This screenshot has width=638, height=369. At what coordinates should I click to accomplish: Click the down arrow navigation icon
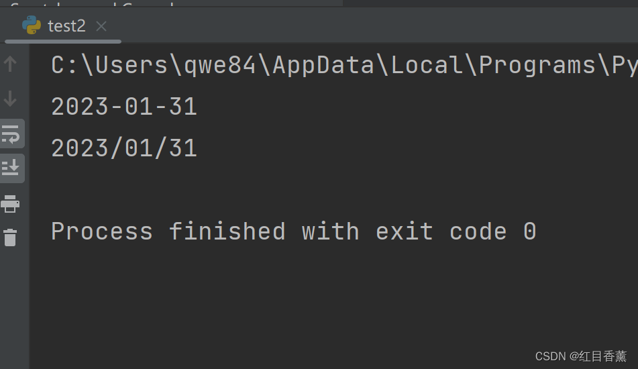tap(10, 99)
